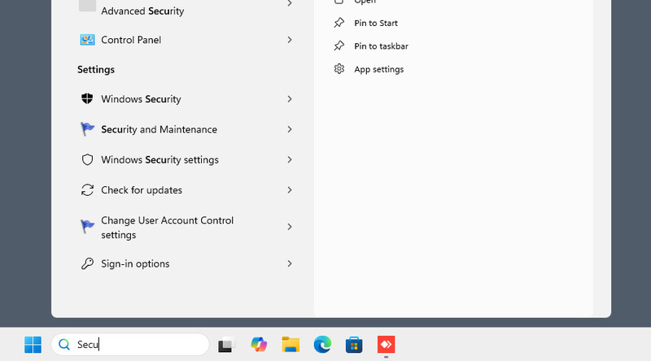Open the Control Panel icon result

pyautogui.click(x=87, y=40)
